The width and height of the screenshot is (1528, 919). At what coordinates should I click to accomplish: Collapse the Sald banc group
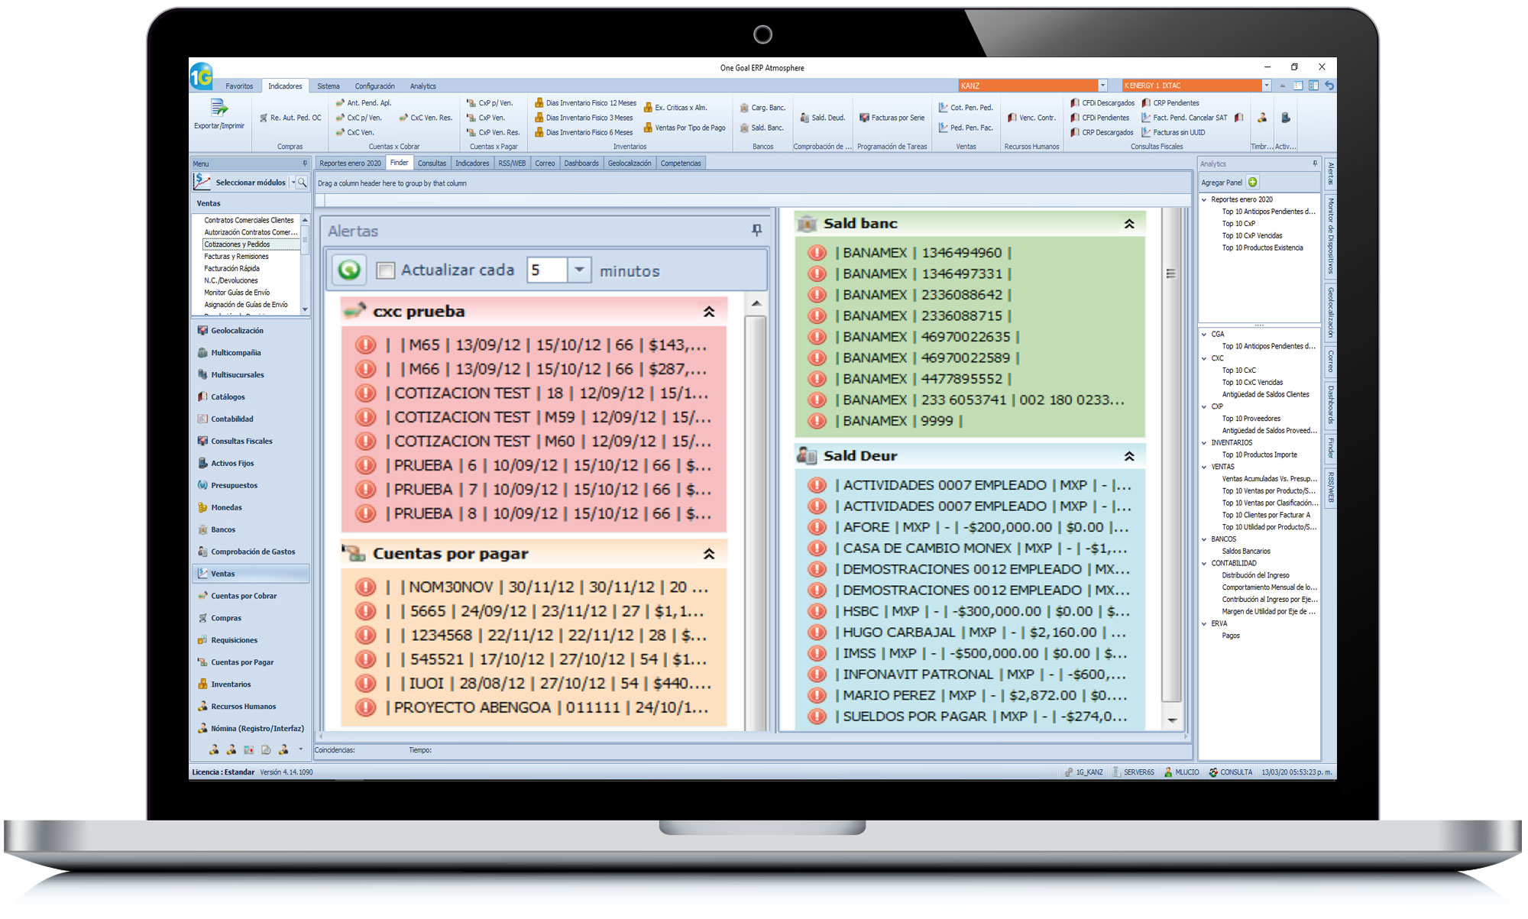point(1129,224)
